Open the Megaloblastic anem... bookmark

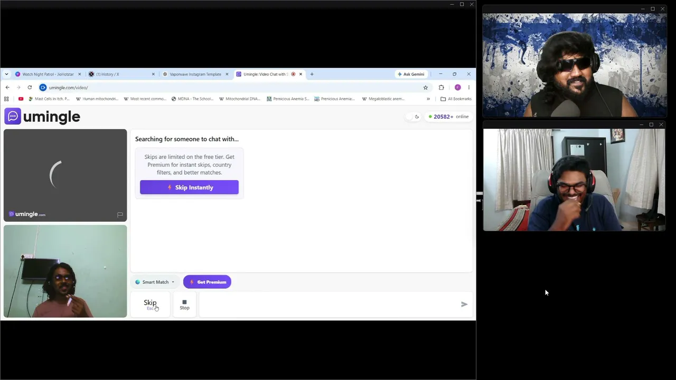coord(383,99)
